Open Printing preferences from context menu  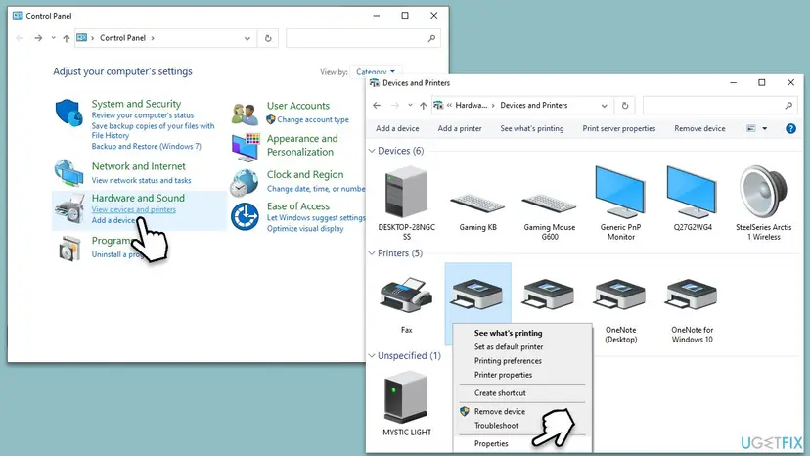pos(508,361)
